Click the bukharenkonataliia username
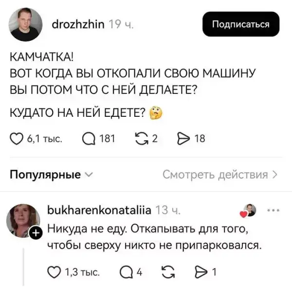The height and width of the screenshot is (292, 292). coord(100,210)
